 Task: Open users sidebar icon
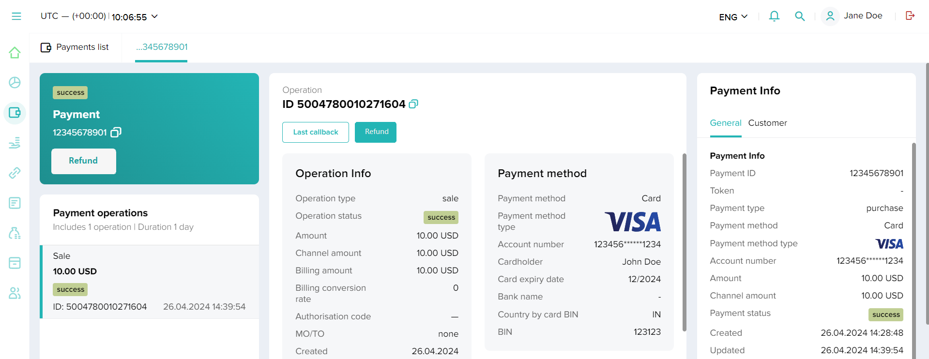(x=15, y=293)
